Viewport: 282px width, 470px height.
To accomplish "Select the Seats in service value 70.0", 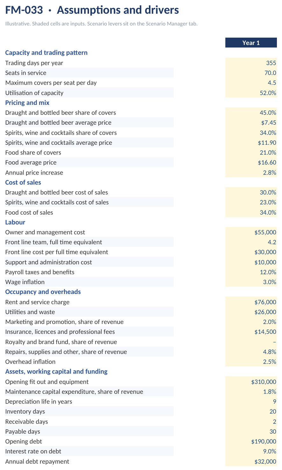I will point(251,73).
